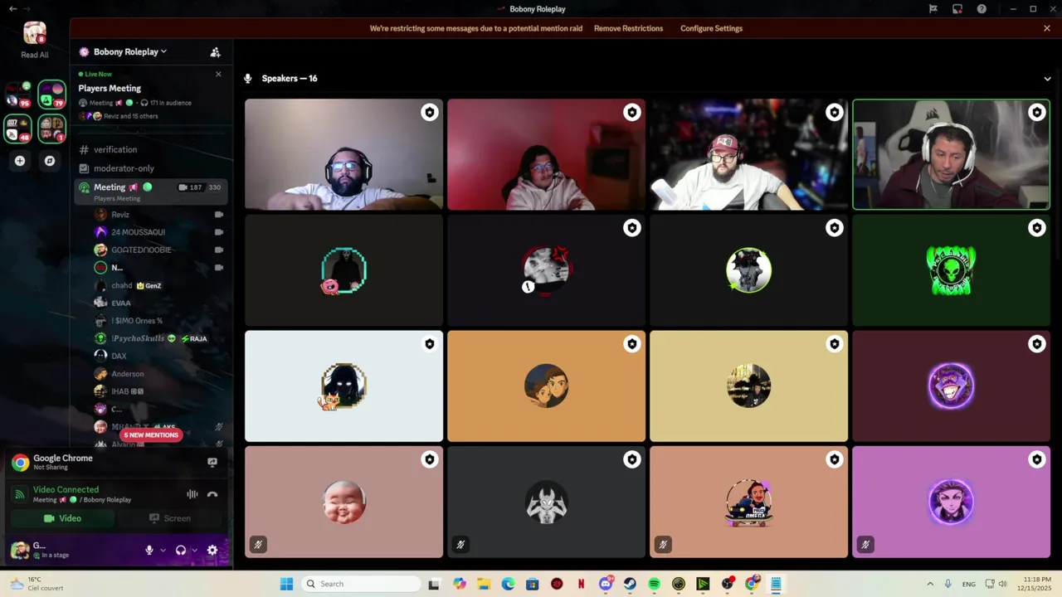
Task: Select IHAB in the participant list
Action: click(158, 391)
